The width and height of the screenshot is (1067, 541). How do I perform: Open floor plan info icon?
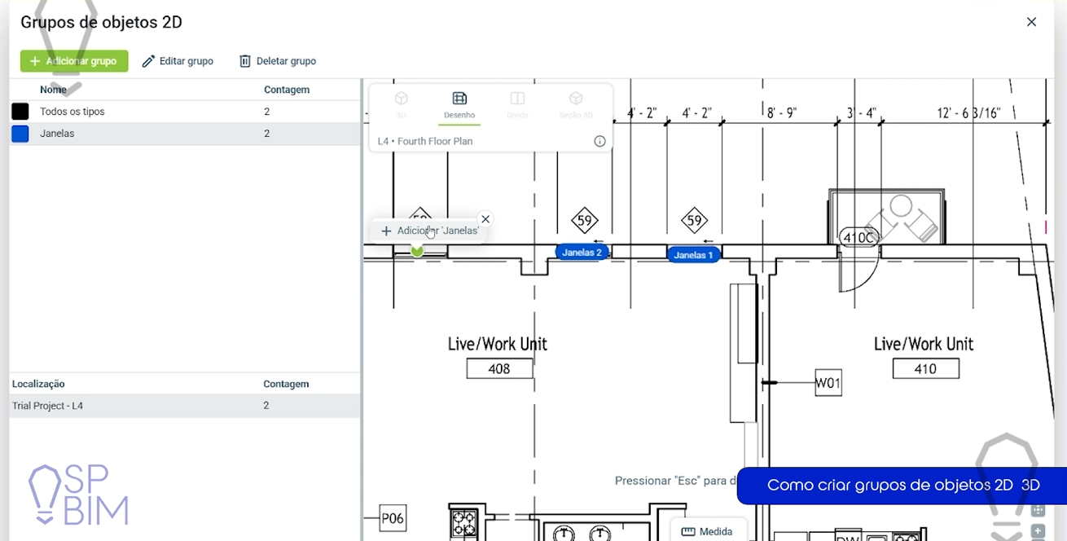tap(599, 141)
